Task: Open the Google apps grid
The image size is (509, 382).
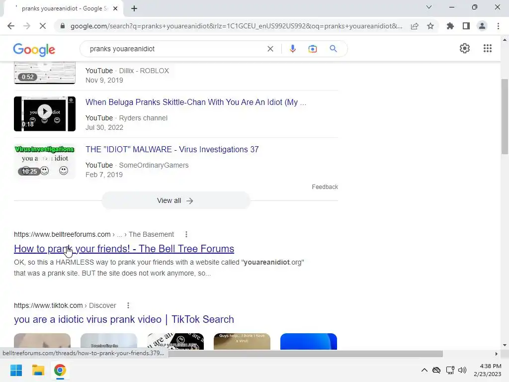Action: click(488, 48)
